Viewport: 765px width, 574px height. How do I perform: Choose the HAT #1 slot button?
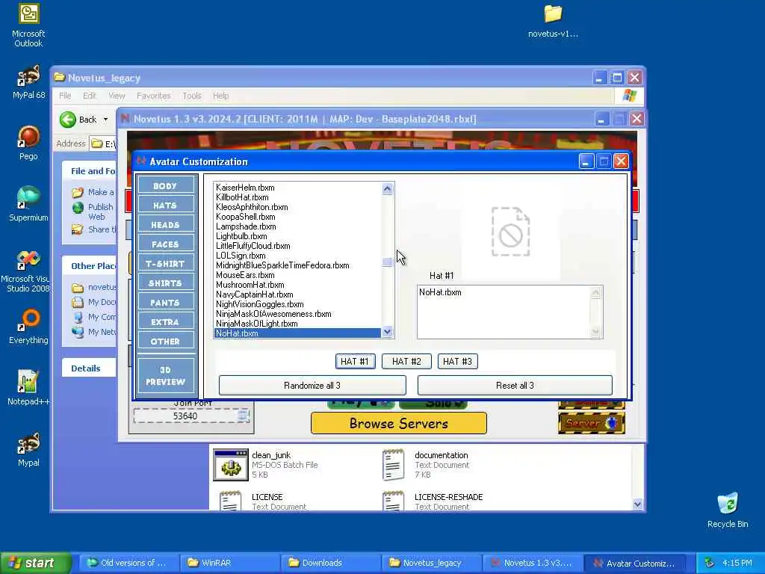tap(355, 361)
